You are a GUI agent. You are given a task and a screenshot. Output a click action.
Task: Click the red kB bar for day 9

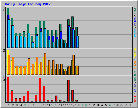tap(40, 90)
